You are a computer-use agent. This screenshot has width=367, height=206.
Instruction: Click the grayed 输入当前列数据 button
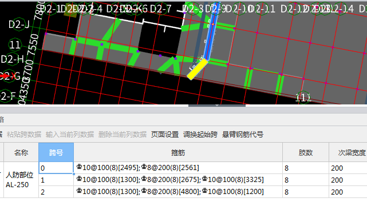[70, 134]
